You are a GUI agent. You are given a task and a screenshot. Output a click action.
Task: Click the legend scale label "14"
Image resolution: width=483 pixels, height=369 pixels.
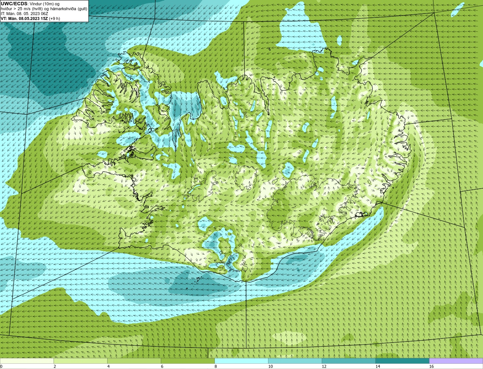pos(377,366)
